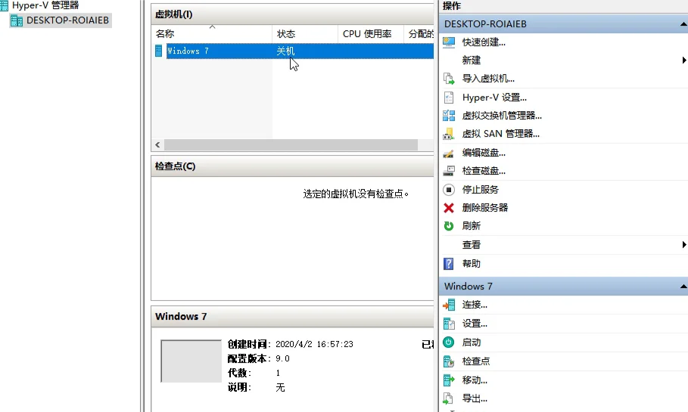
Task: Click the Hyper-V 管理器 root tree icon
Action: coord(5,6)
